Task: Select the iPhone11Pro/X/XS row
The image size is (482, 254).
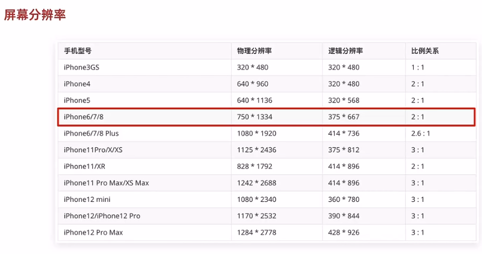Action: [x=93, y=150]
